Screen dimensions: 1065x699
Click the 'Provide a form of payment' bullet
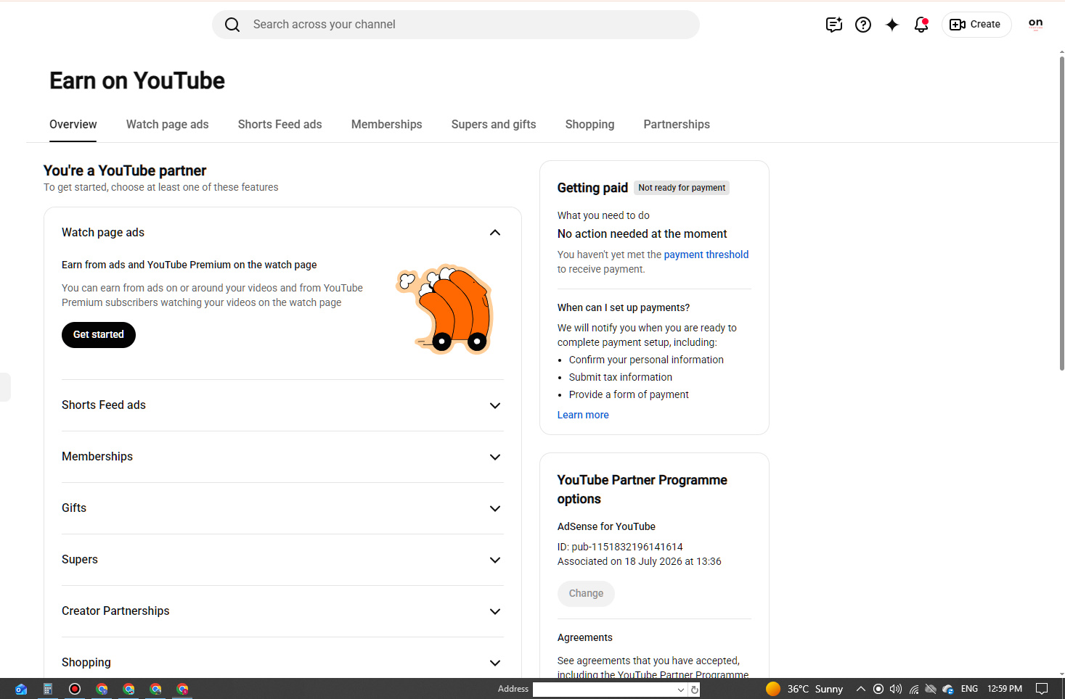[629, 394]
